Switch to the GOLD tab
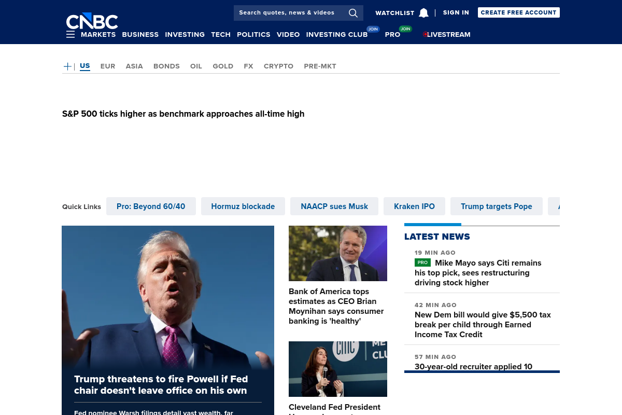The width and height of the screenshot is (622, 415). point(223,66)
